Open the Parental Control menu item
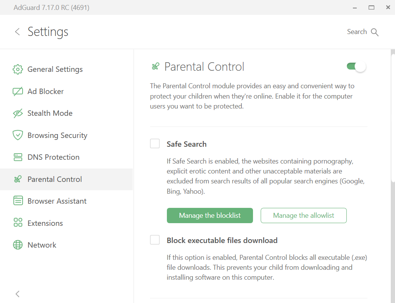This screenshot has height=303, width=395. pos(54,179)
